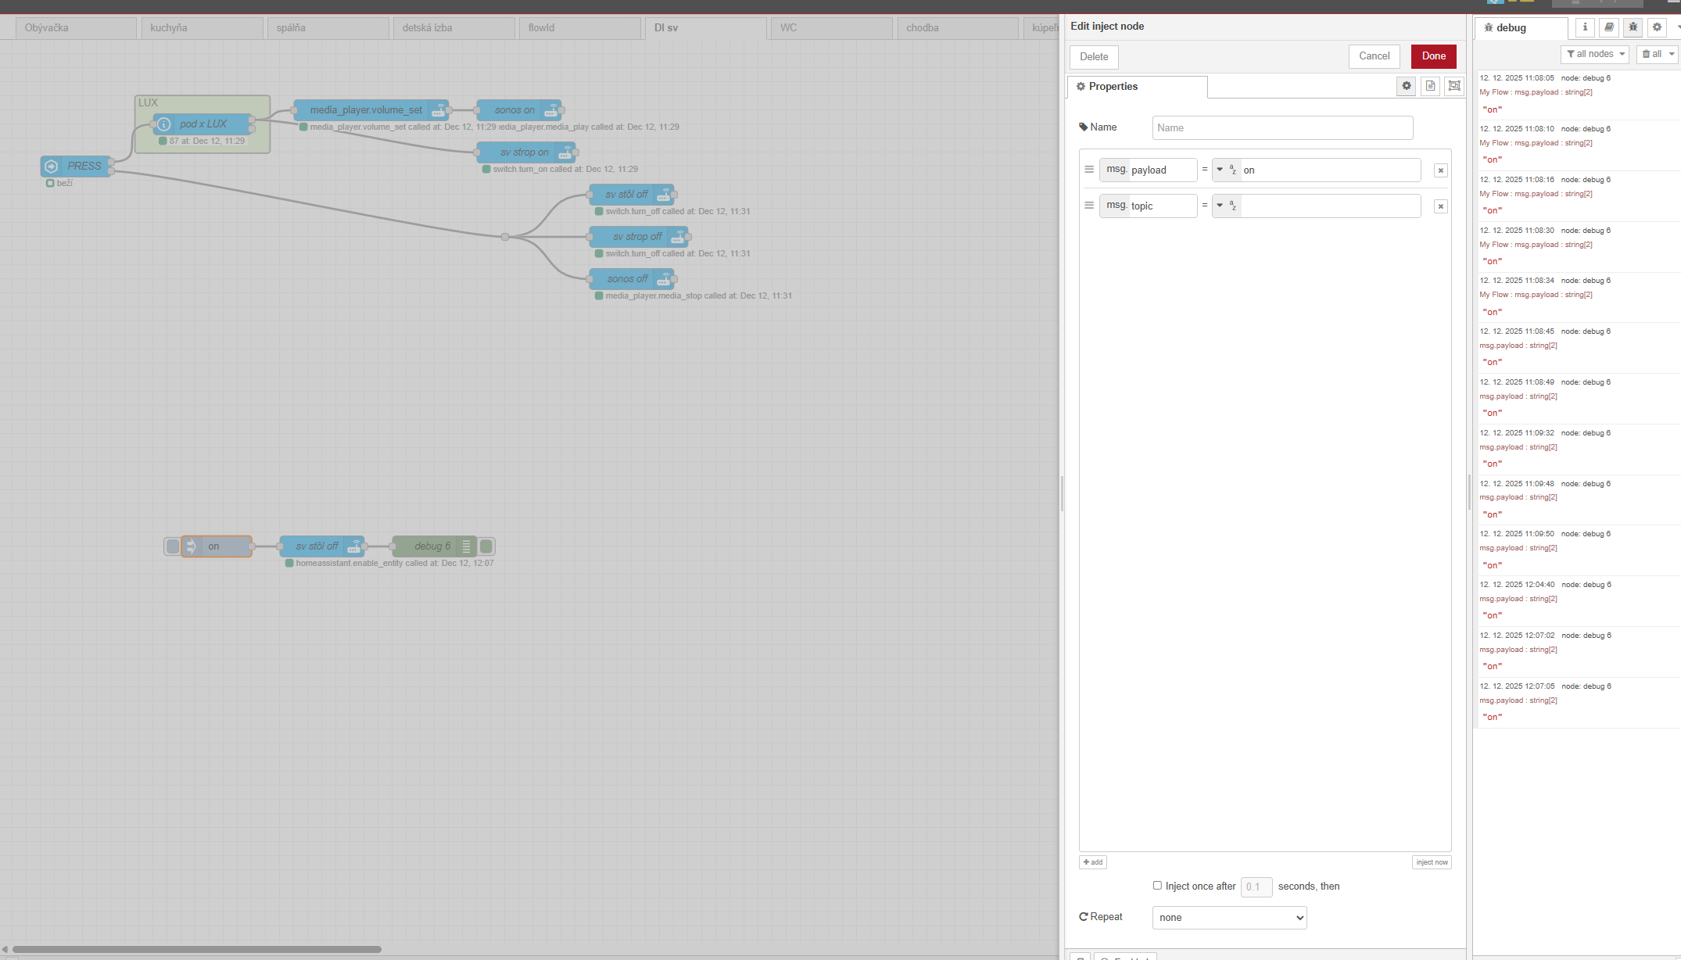Enable the Inject once after checkbox
Screen dimensions: 1681x960
1157,886
